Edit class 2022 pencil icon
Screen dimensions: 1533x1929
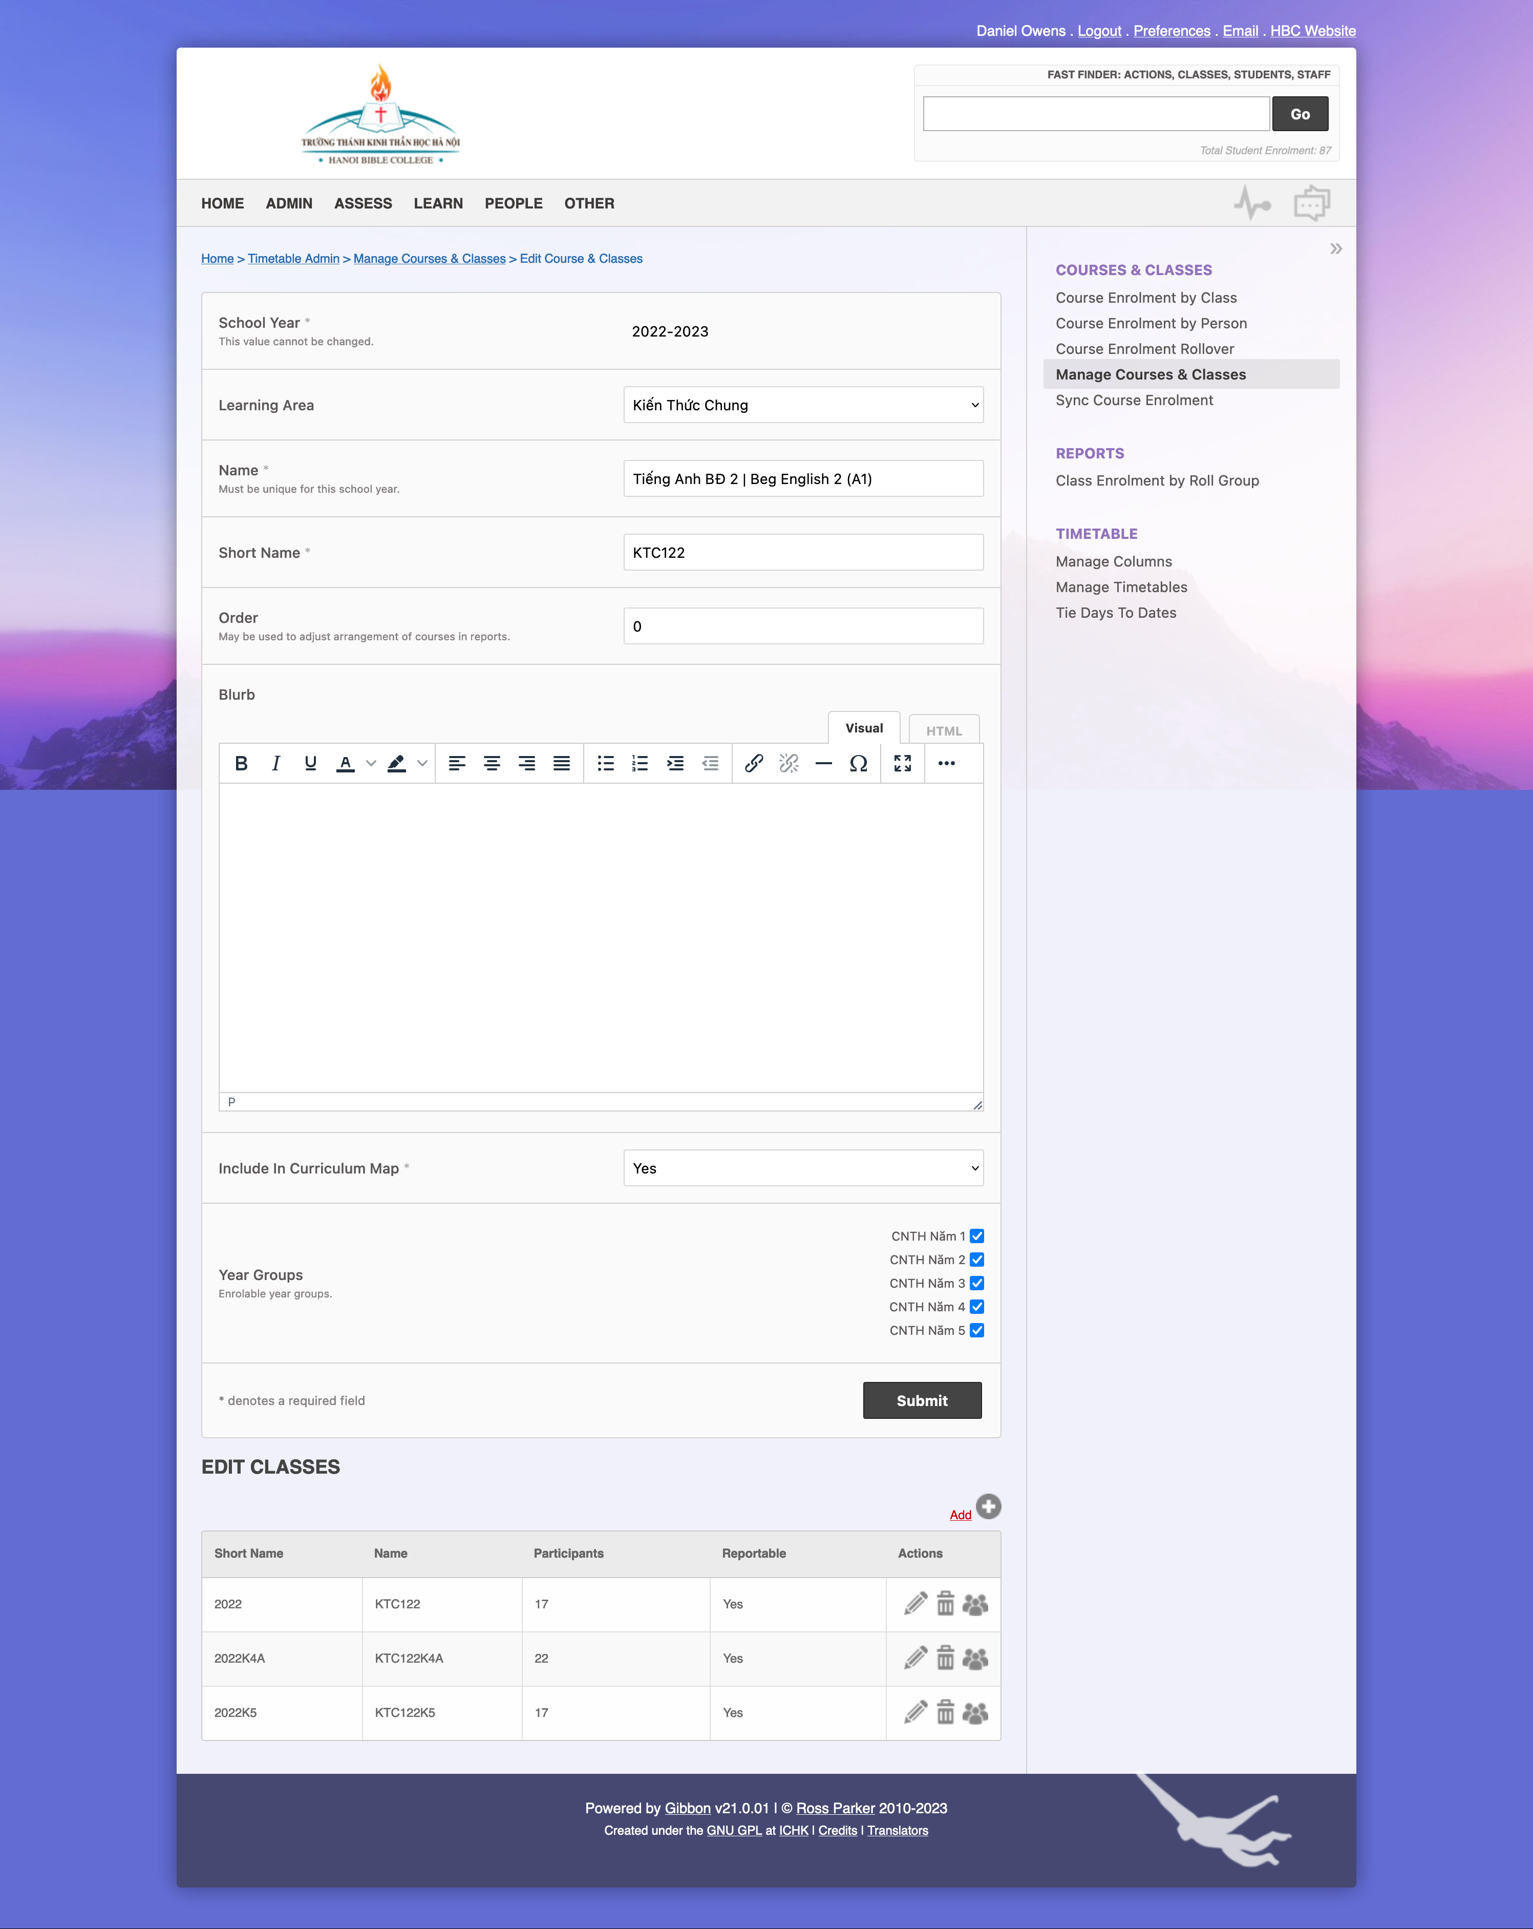(915, 1604)
